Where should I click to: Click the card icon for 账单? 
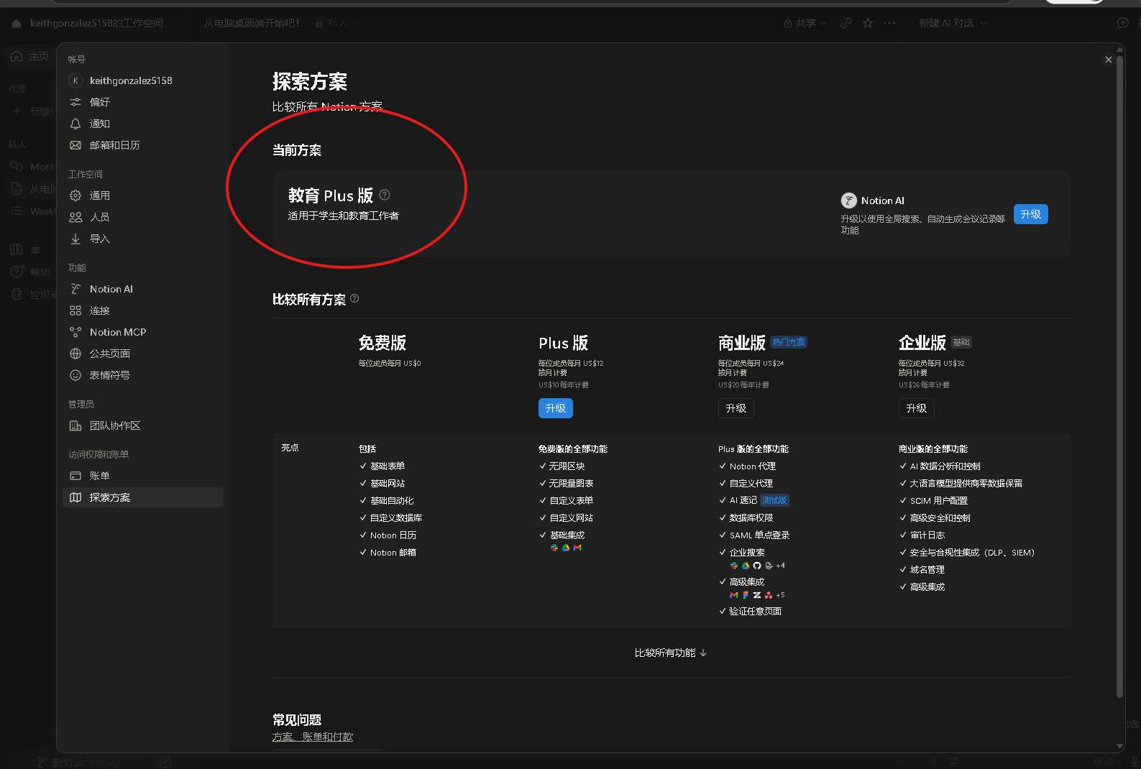tap(75, 476)
